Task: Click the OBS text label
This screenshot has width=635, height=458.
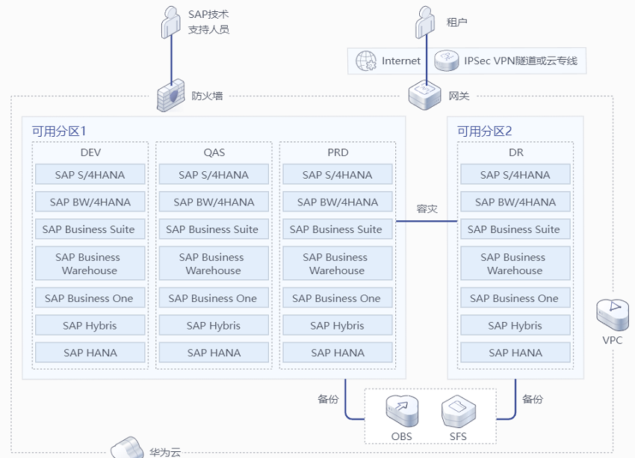Action: pyautogui.click(x=402, y=436)
